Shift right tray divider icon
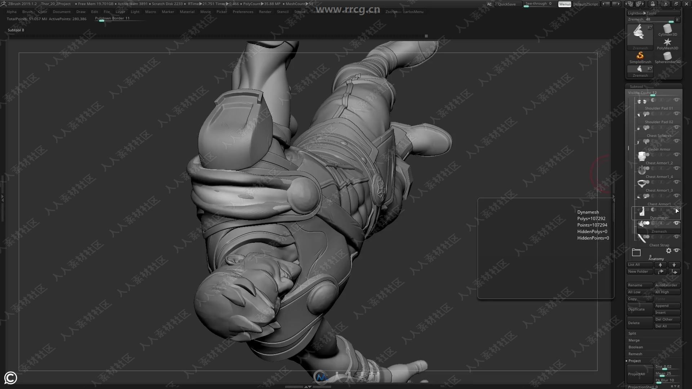This screenshot has height=389, width=692. point(617,4)
